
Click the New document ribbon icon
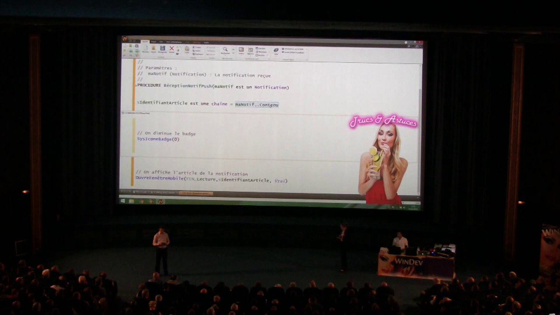click(146, 48)
